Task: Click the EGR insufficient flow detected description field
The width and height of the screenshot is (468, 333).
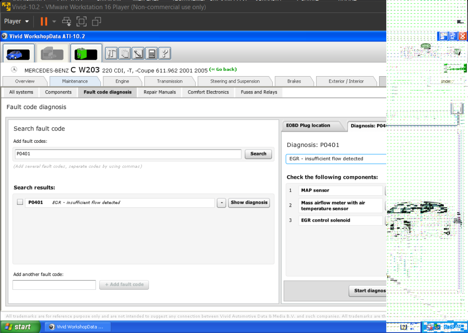Action: point(336,159)
